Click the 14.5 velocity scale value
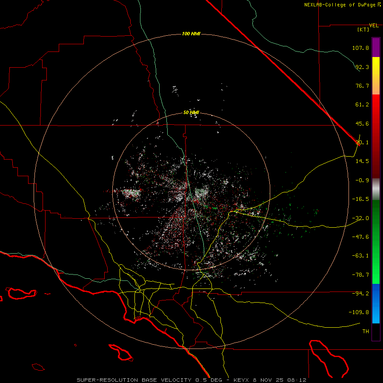The image size is (383, 383). click(x=362, y=161)
